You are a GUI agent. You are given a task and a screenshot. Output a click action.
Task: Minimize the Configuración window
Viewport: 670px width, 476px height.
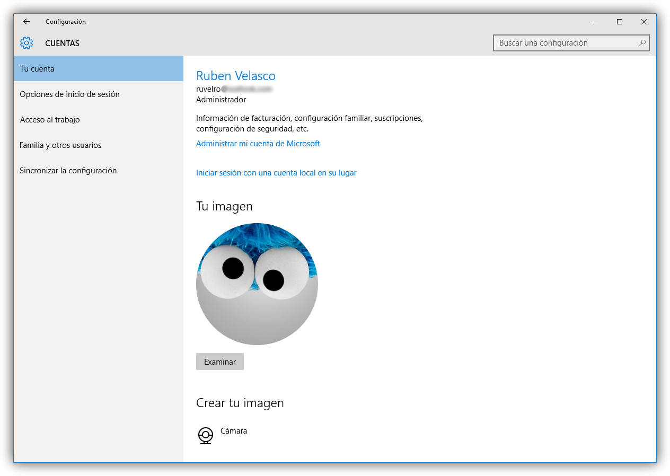click(x=595, y=22)
